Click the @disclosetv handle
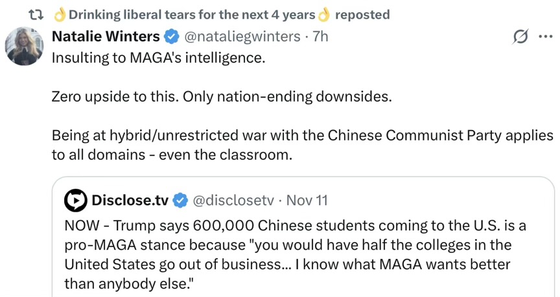The height and width of the screenshot is (297, 560). tap(232, 201)
